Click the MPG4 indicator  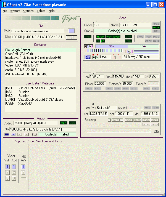[156, 27]
